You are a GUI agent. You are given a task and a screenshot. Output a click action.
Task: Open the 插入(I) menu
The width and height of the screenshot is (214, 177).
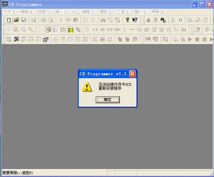62,12
